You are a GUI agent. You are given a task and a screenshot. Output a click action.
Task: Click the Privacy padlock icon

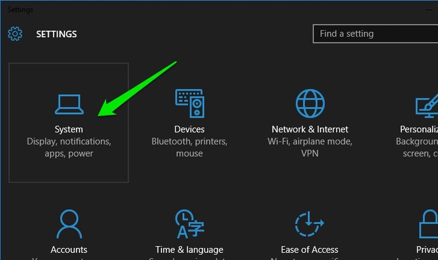pos(429,224)
